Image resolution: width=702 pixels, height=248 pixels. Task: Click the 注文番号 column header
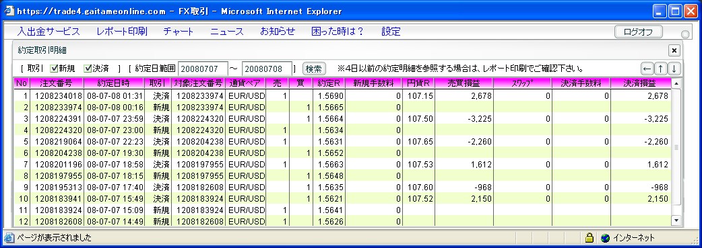pos(56,83)
